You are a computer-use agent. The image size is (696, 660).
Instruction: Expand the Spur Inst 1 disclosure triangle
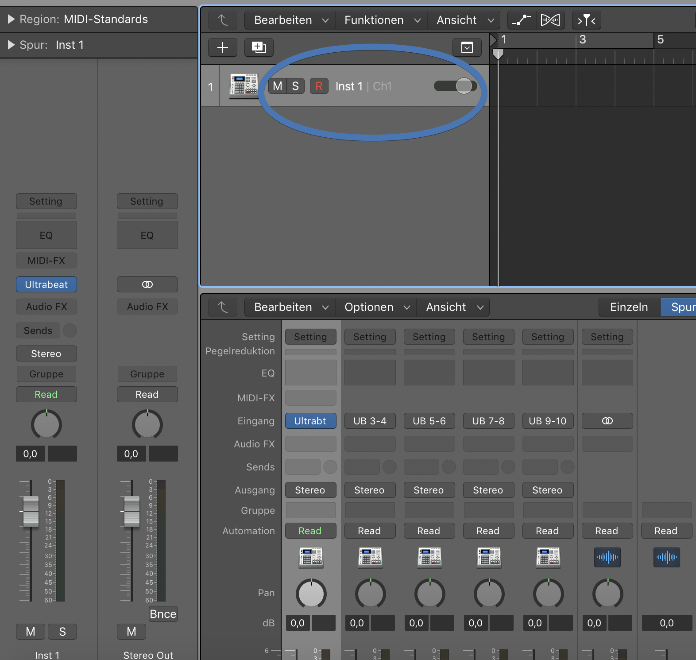(x=12, y=45)
